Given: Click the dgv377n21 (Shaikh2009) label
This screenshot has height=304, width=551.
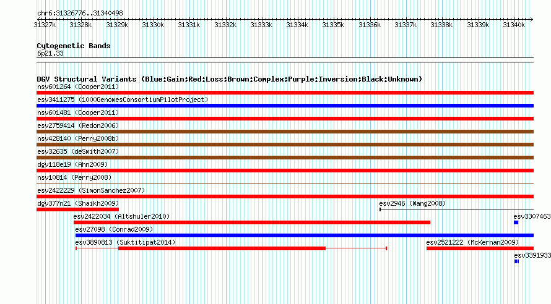Looking at the screenshot, I should point(78,203).
